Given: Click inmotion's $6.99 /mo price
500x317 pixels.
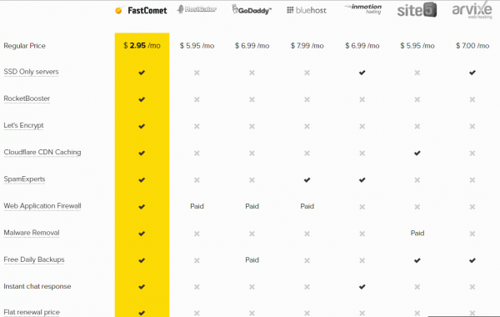Looking at the screenshot, I should pos(362,46).
